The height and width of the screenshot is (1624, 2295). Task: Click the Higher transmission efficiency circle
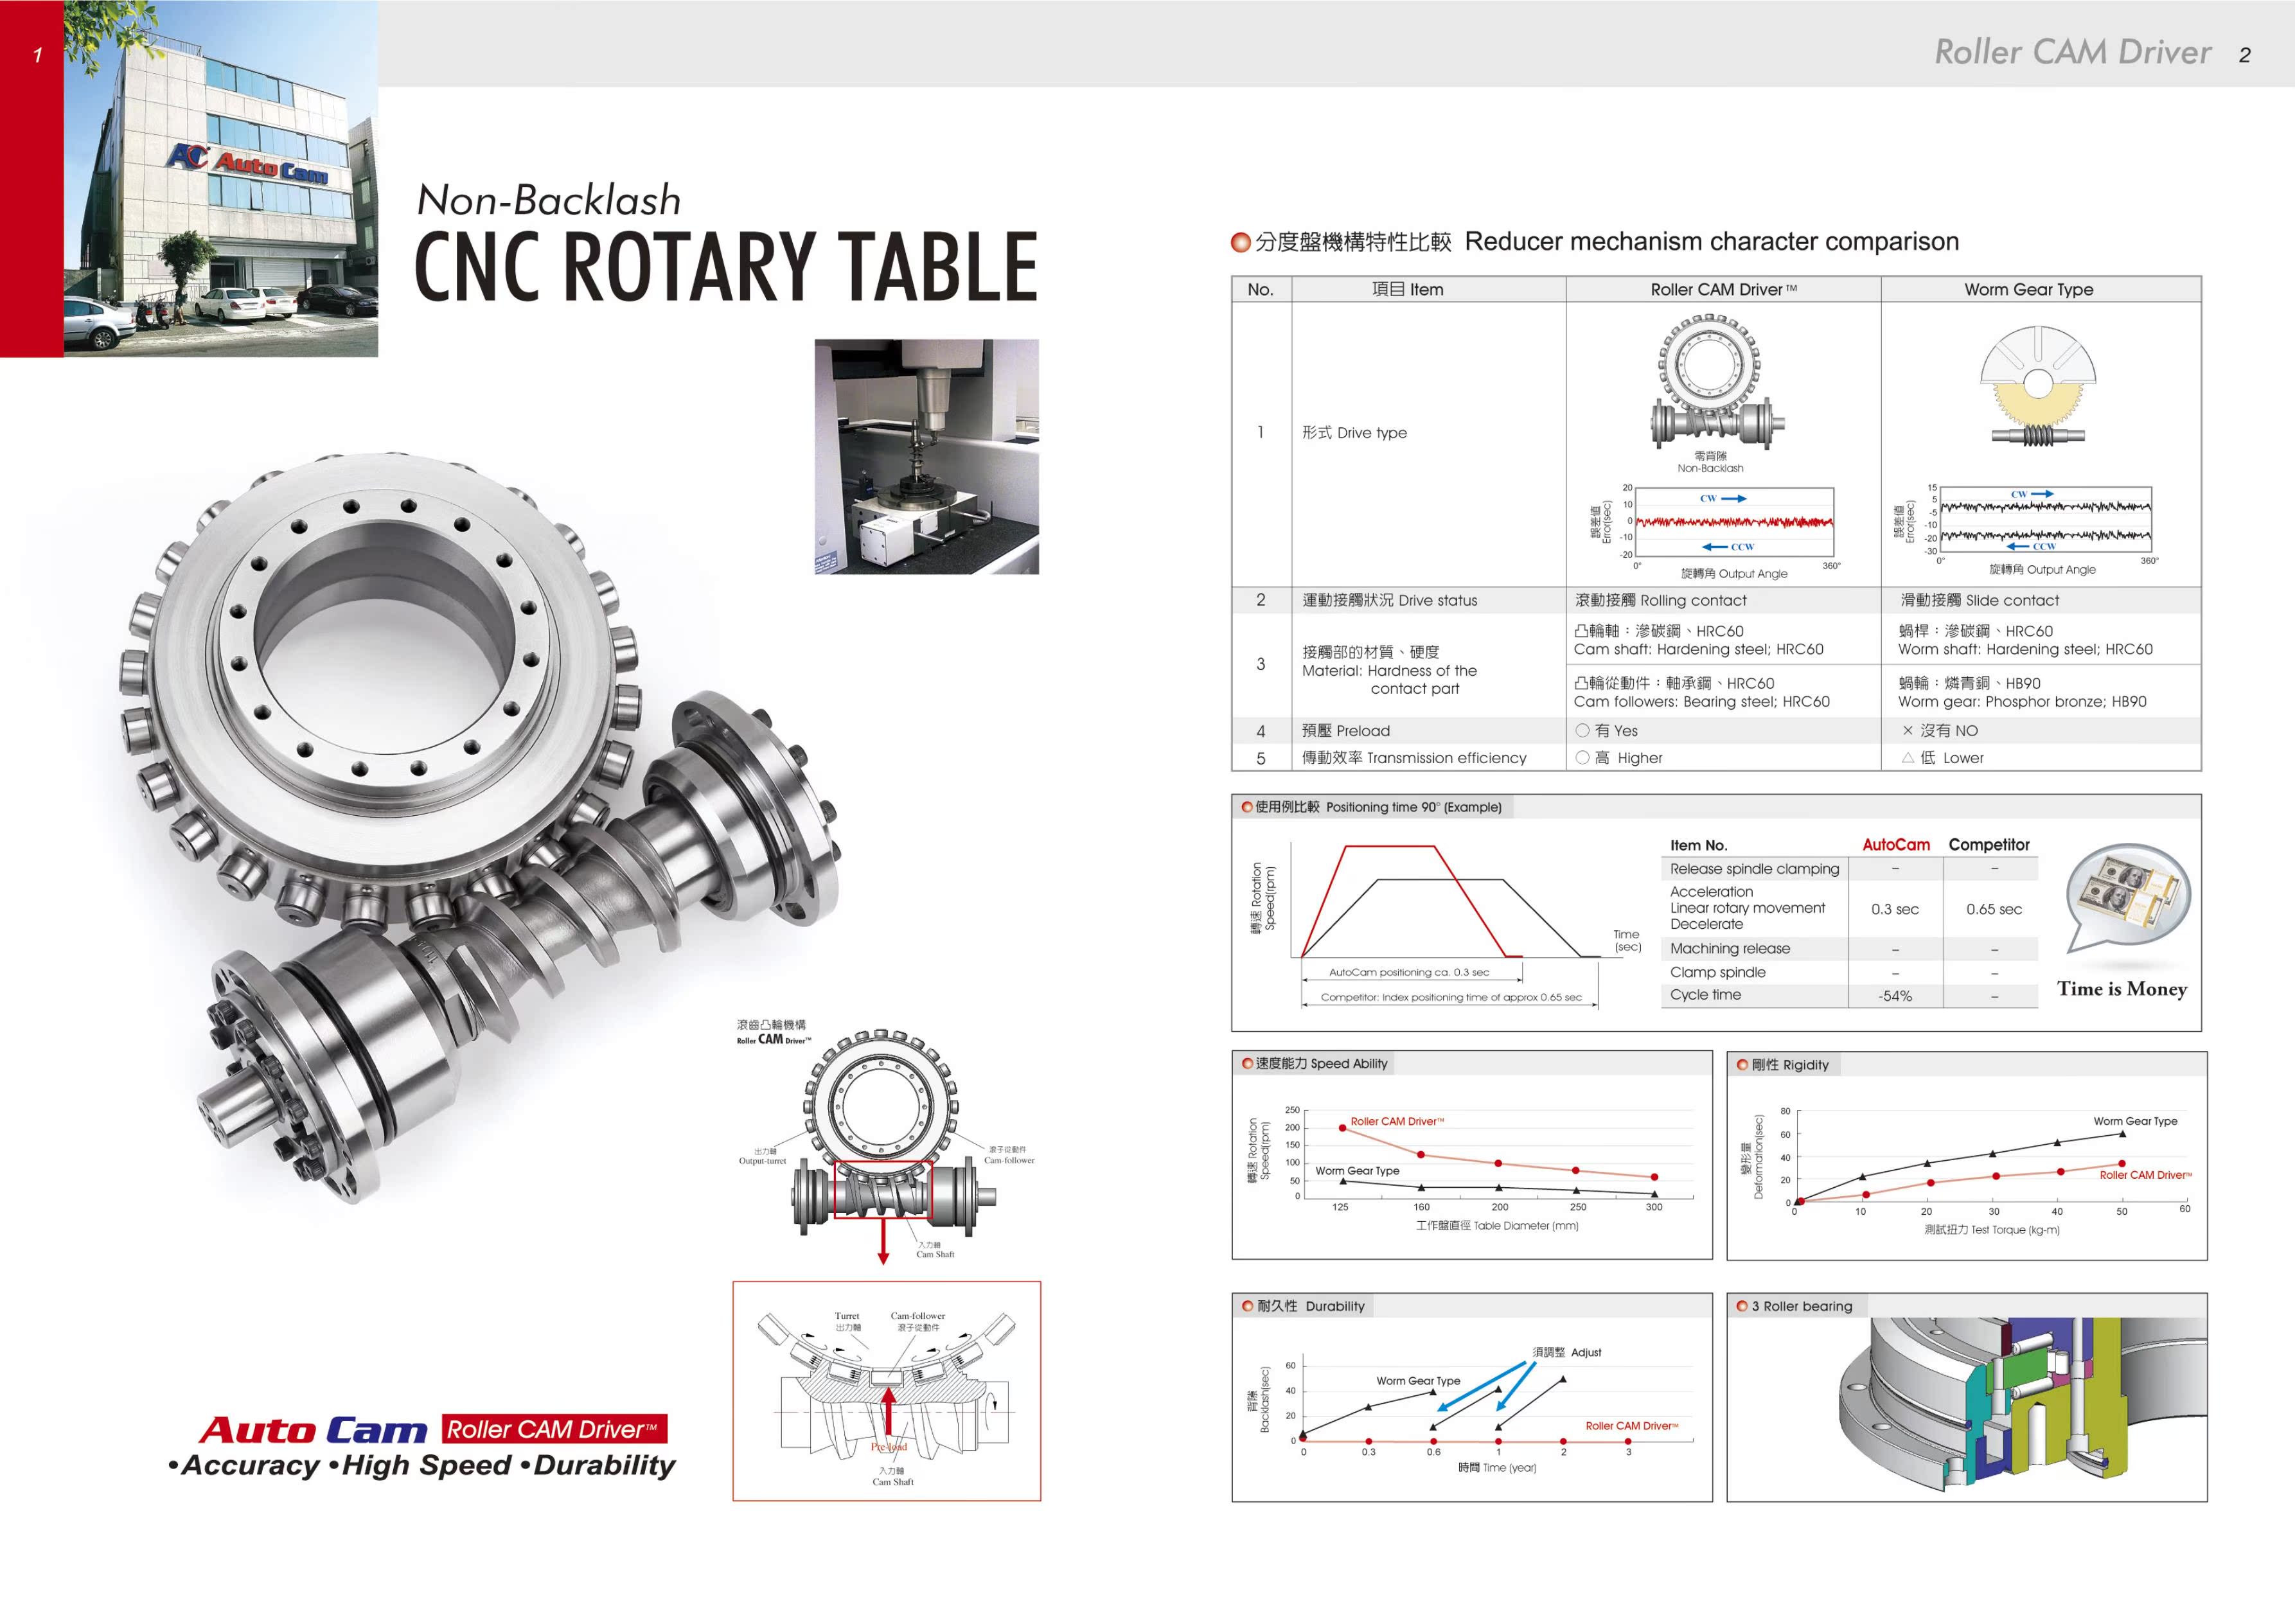tap(1582, 758)
